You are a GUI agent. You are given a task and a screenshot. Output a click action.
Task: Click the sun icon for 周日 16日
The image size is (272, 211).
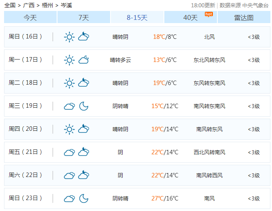[69, 37]
